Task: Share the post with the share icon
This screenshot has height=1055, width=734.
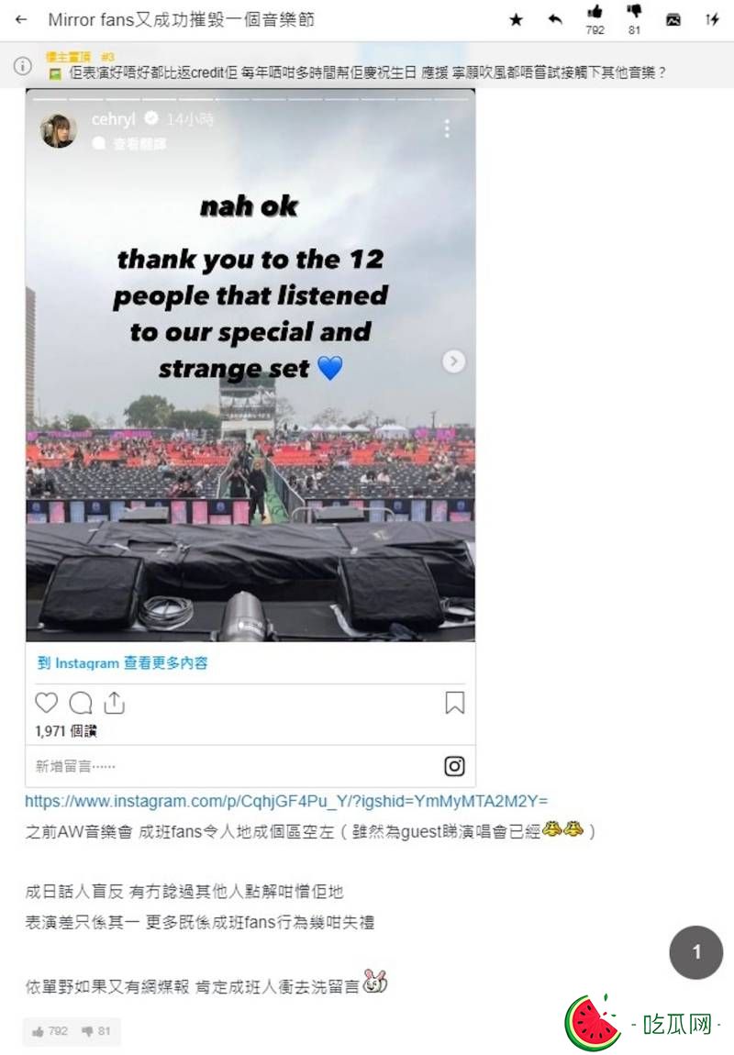Action: [x=115, y=703]
